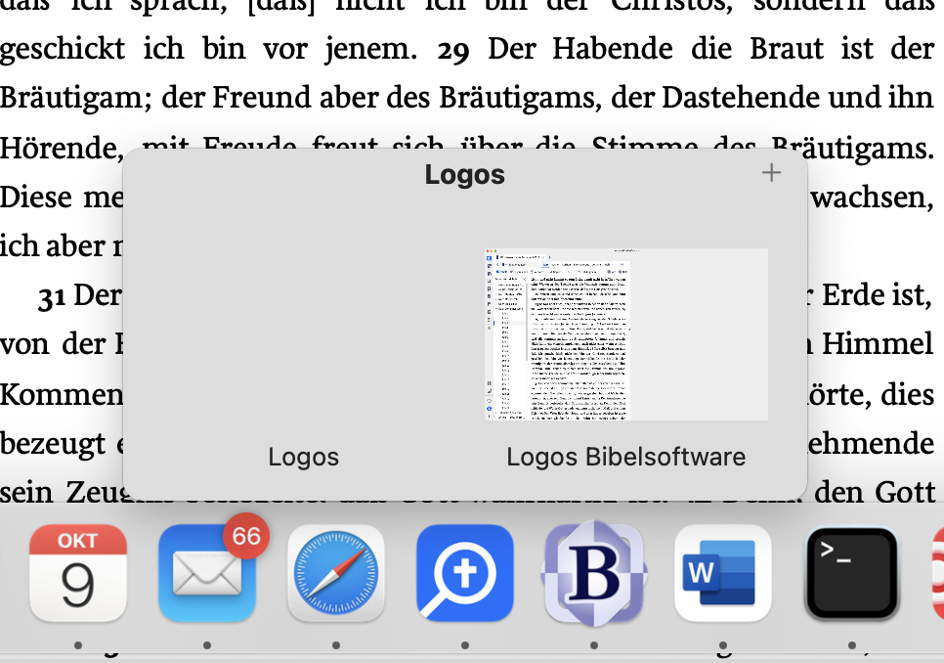
Task: Click the plus button in Logos popup
Action: 771,173
